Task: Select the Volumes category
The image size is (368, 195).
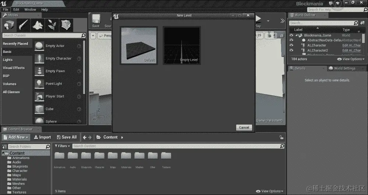Action: (10, 84)
